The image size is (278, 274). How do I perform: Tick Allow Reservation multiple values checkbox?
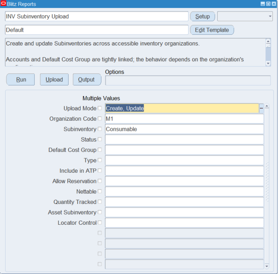coord(100,181)
